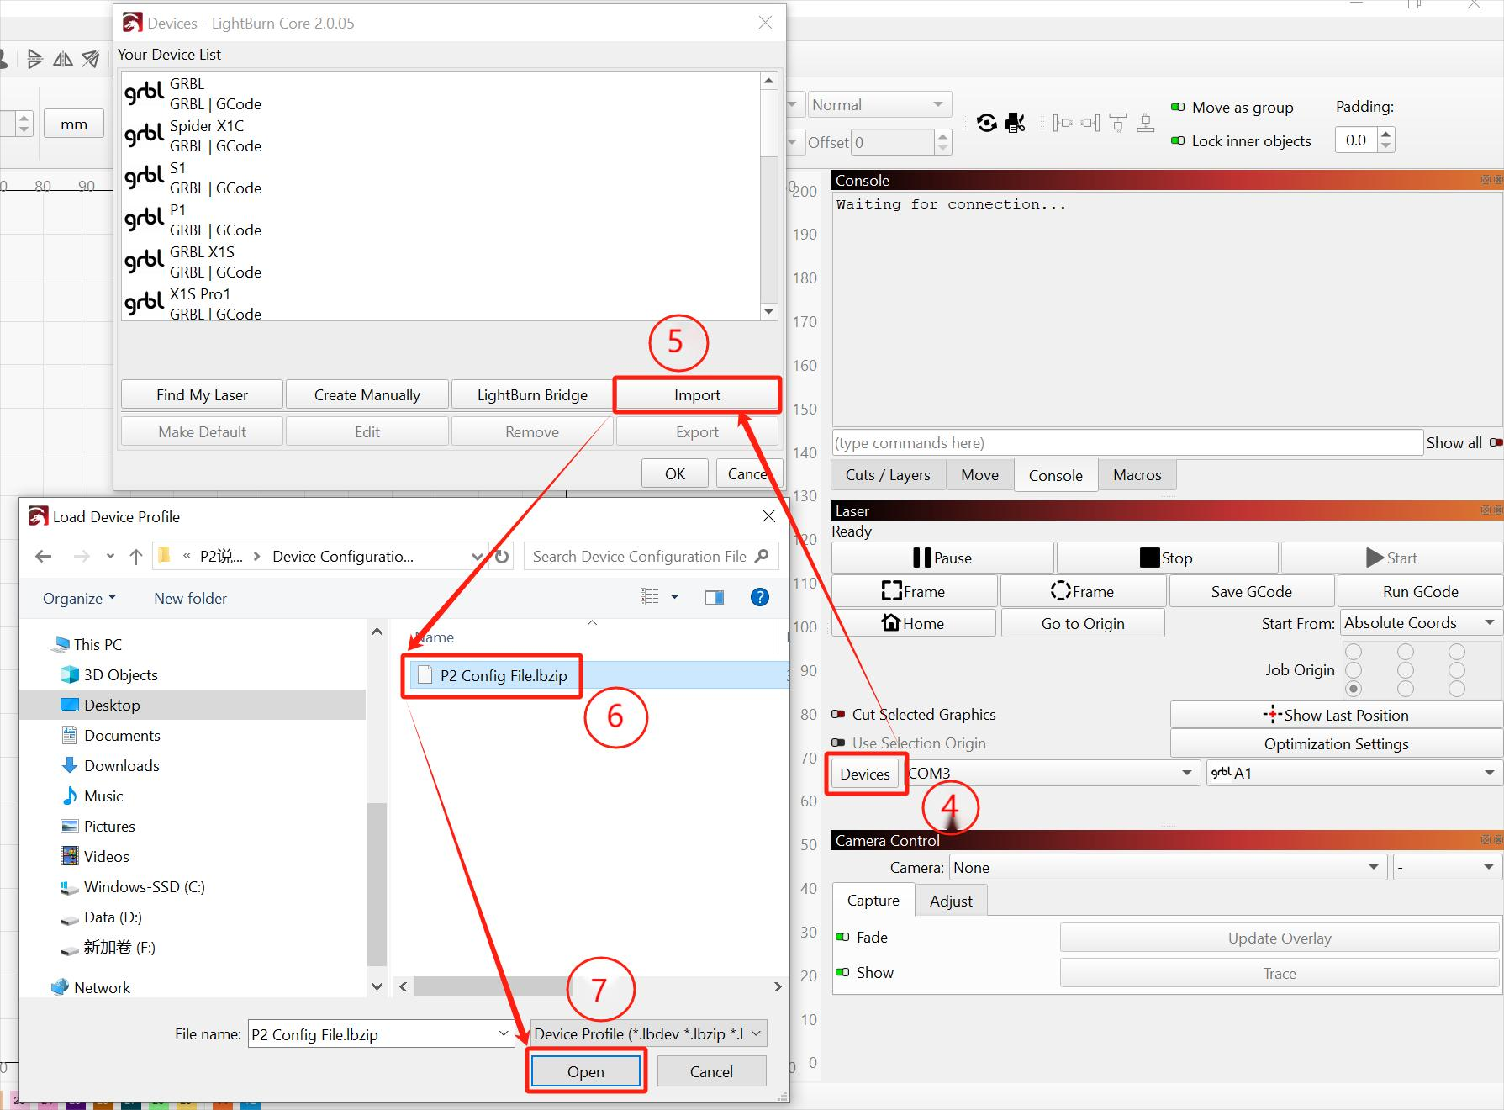Screen dimensions: 1504x1110
Task: Select the top-left Job Origin radio button
Action: click(1354, 652)
